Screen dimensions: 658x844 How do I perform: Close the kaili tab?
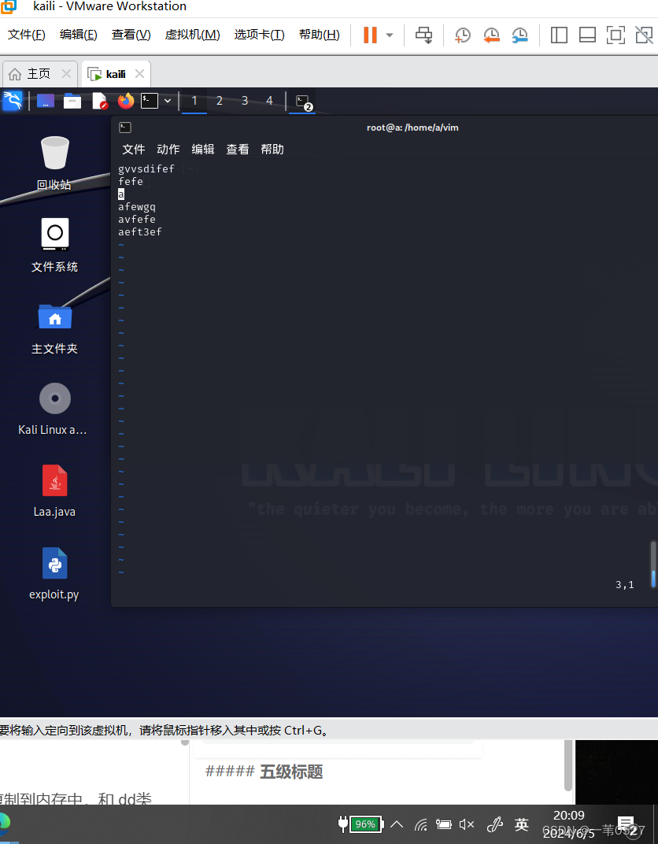point(139,74)
